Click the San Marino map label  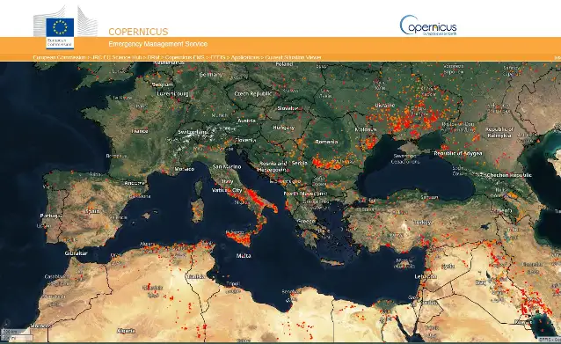click(227, 167)
